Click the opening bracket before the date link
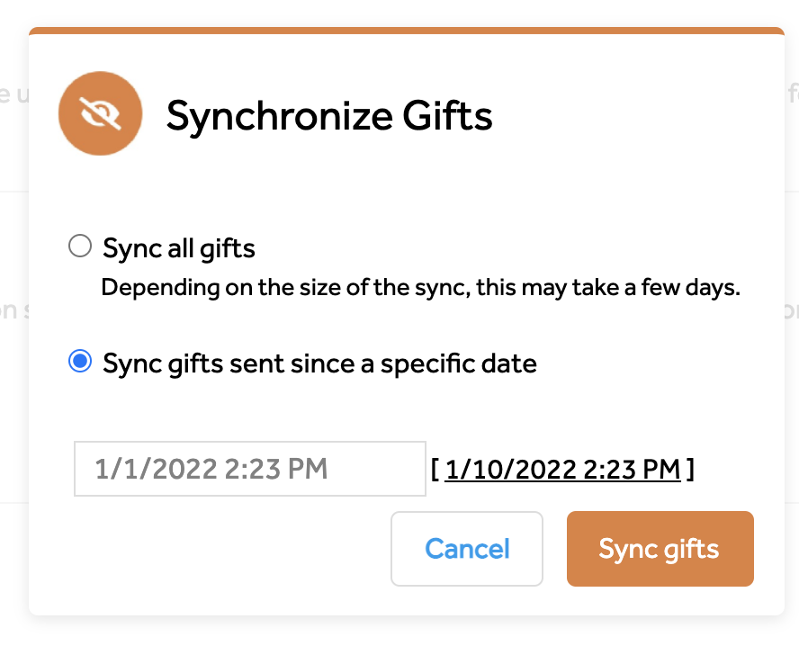This screenshot has width=799, height=646. pyautogui.click(x=435, y=470)
